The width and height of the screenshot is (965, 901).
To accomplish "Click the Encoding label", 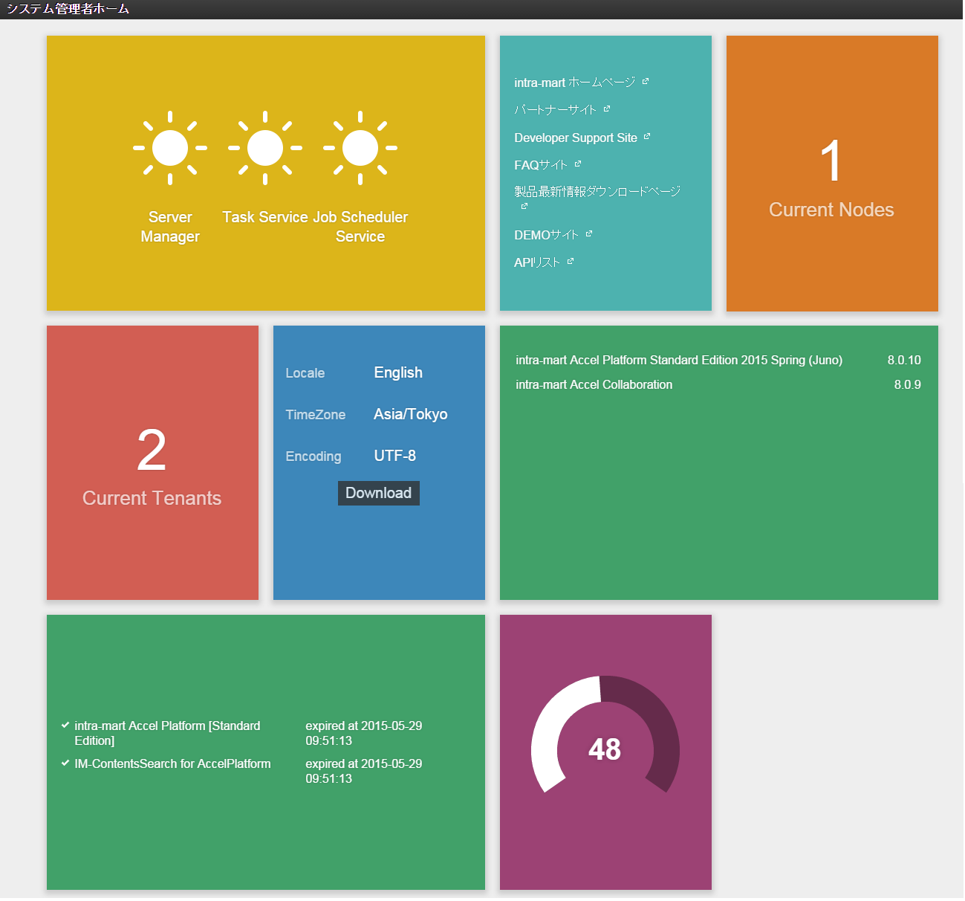I will [313, 456].
